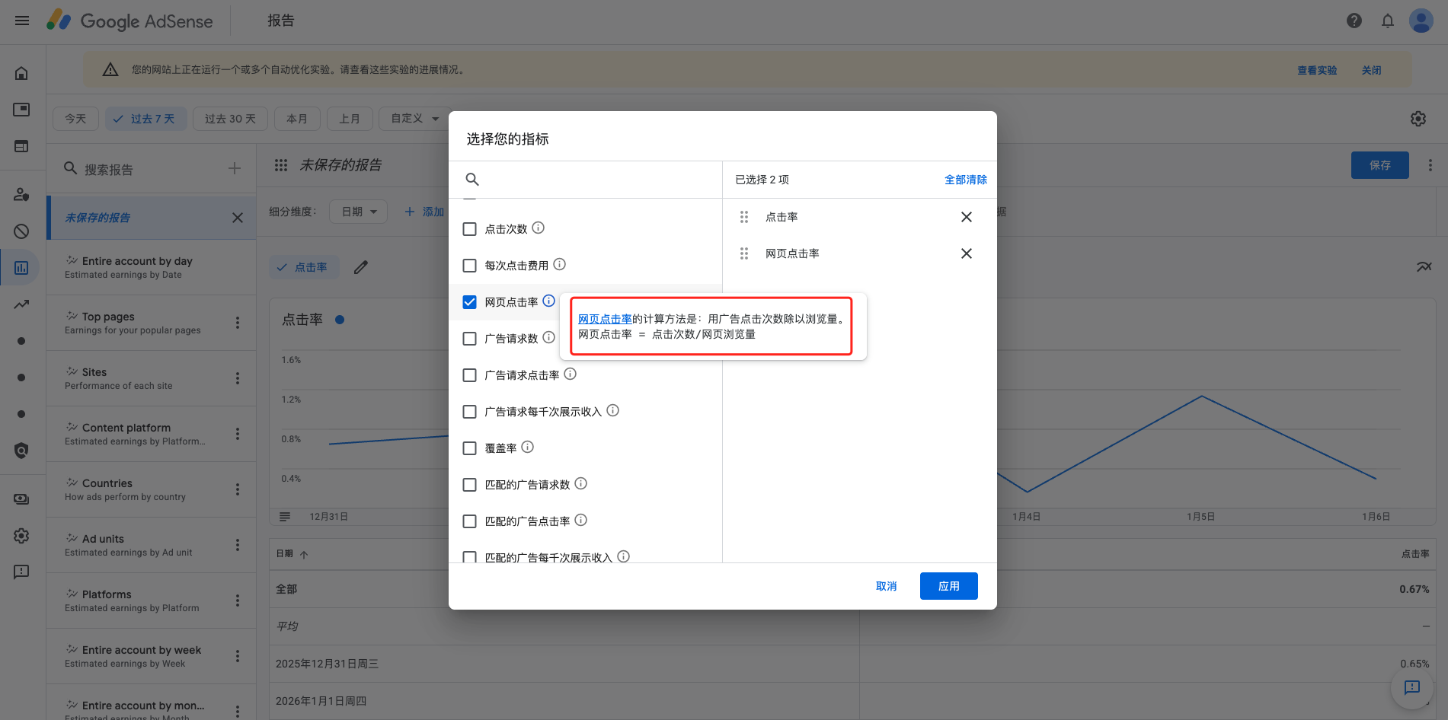Go to Home in the sidebar
The image size is (1448, 720).
(x=21, y=73)
